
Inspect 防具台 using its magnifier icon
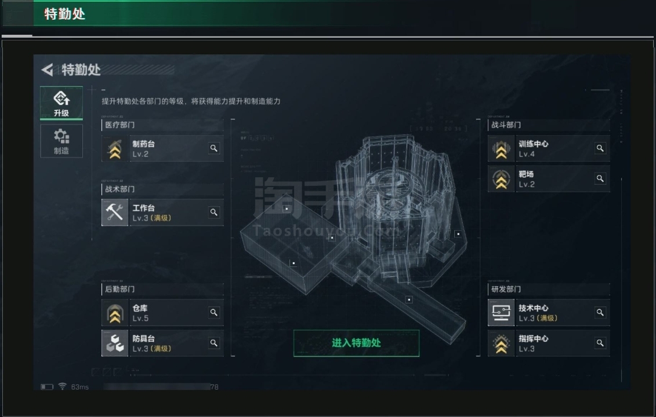214,343
